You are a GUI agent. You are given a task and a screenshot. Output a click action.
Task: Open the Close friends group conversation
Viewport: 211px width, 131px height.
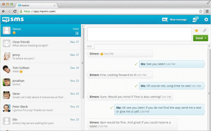(x=41, y=43)
